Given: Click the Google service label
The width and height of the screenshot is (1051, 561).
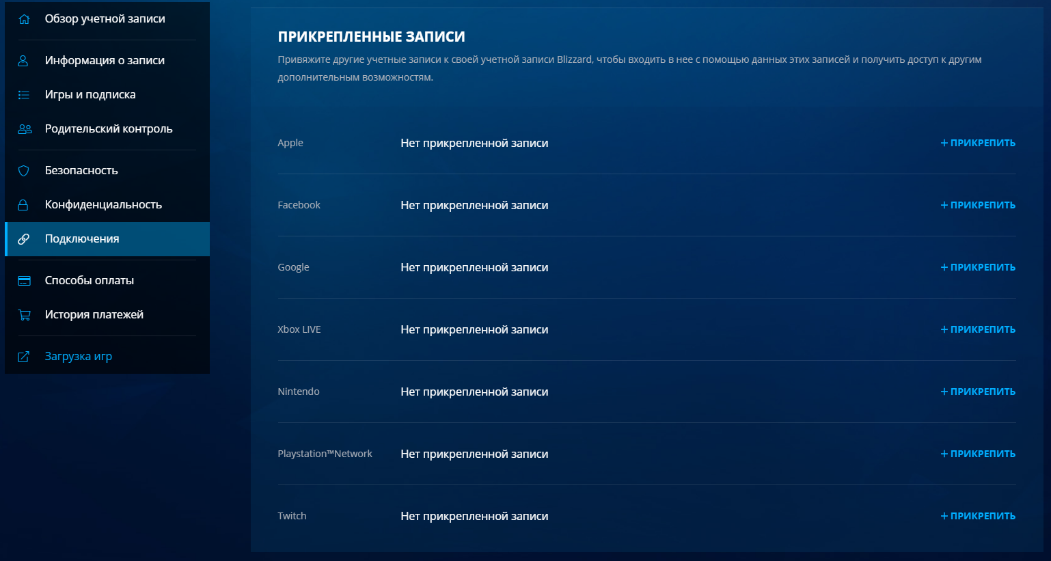Looking at the screenshot, I should [293, 268].
